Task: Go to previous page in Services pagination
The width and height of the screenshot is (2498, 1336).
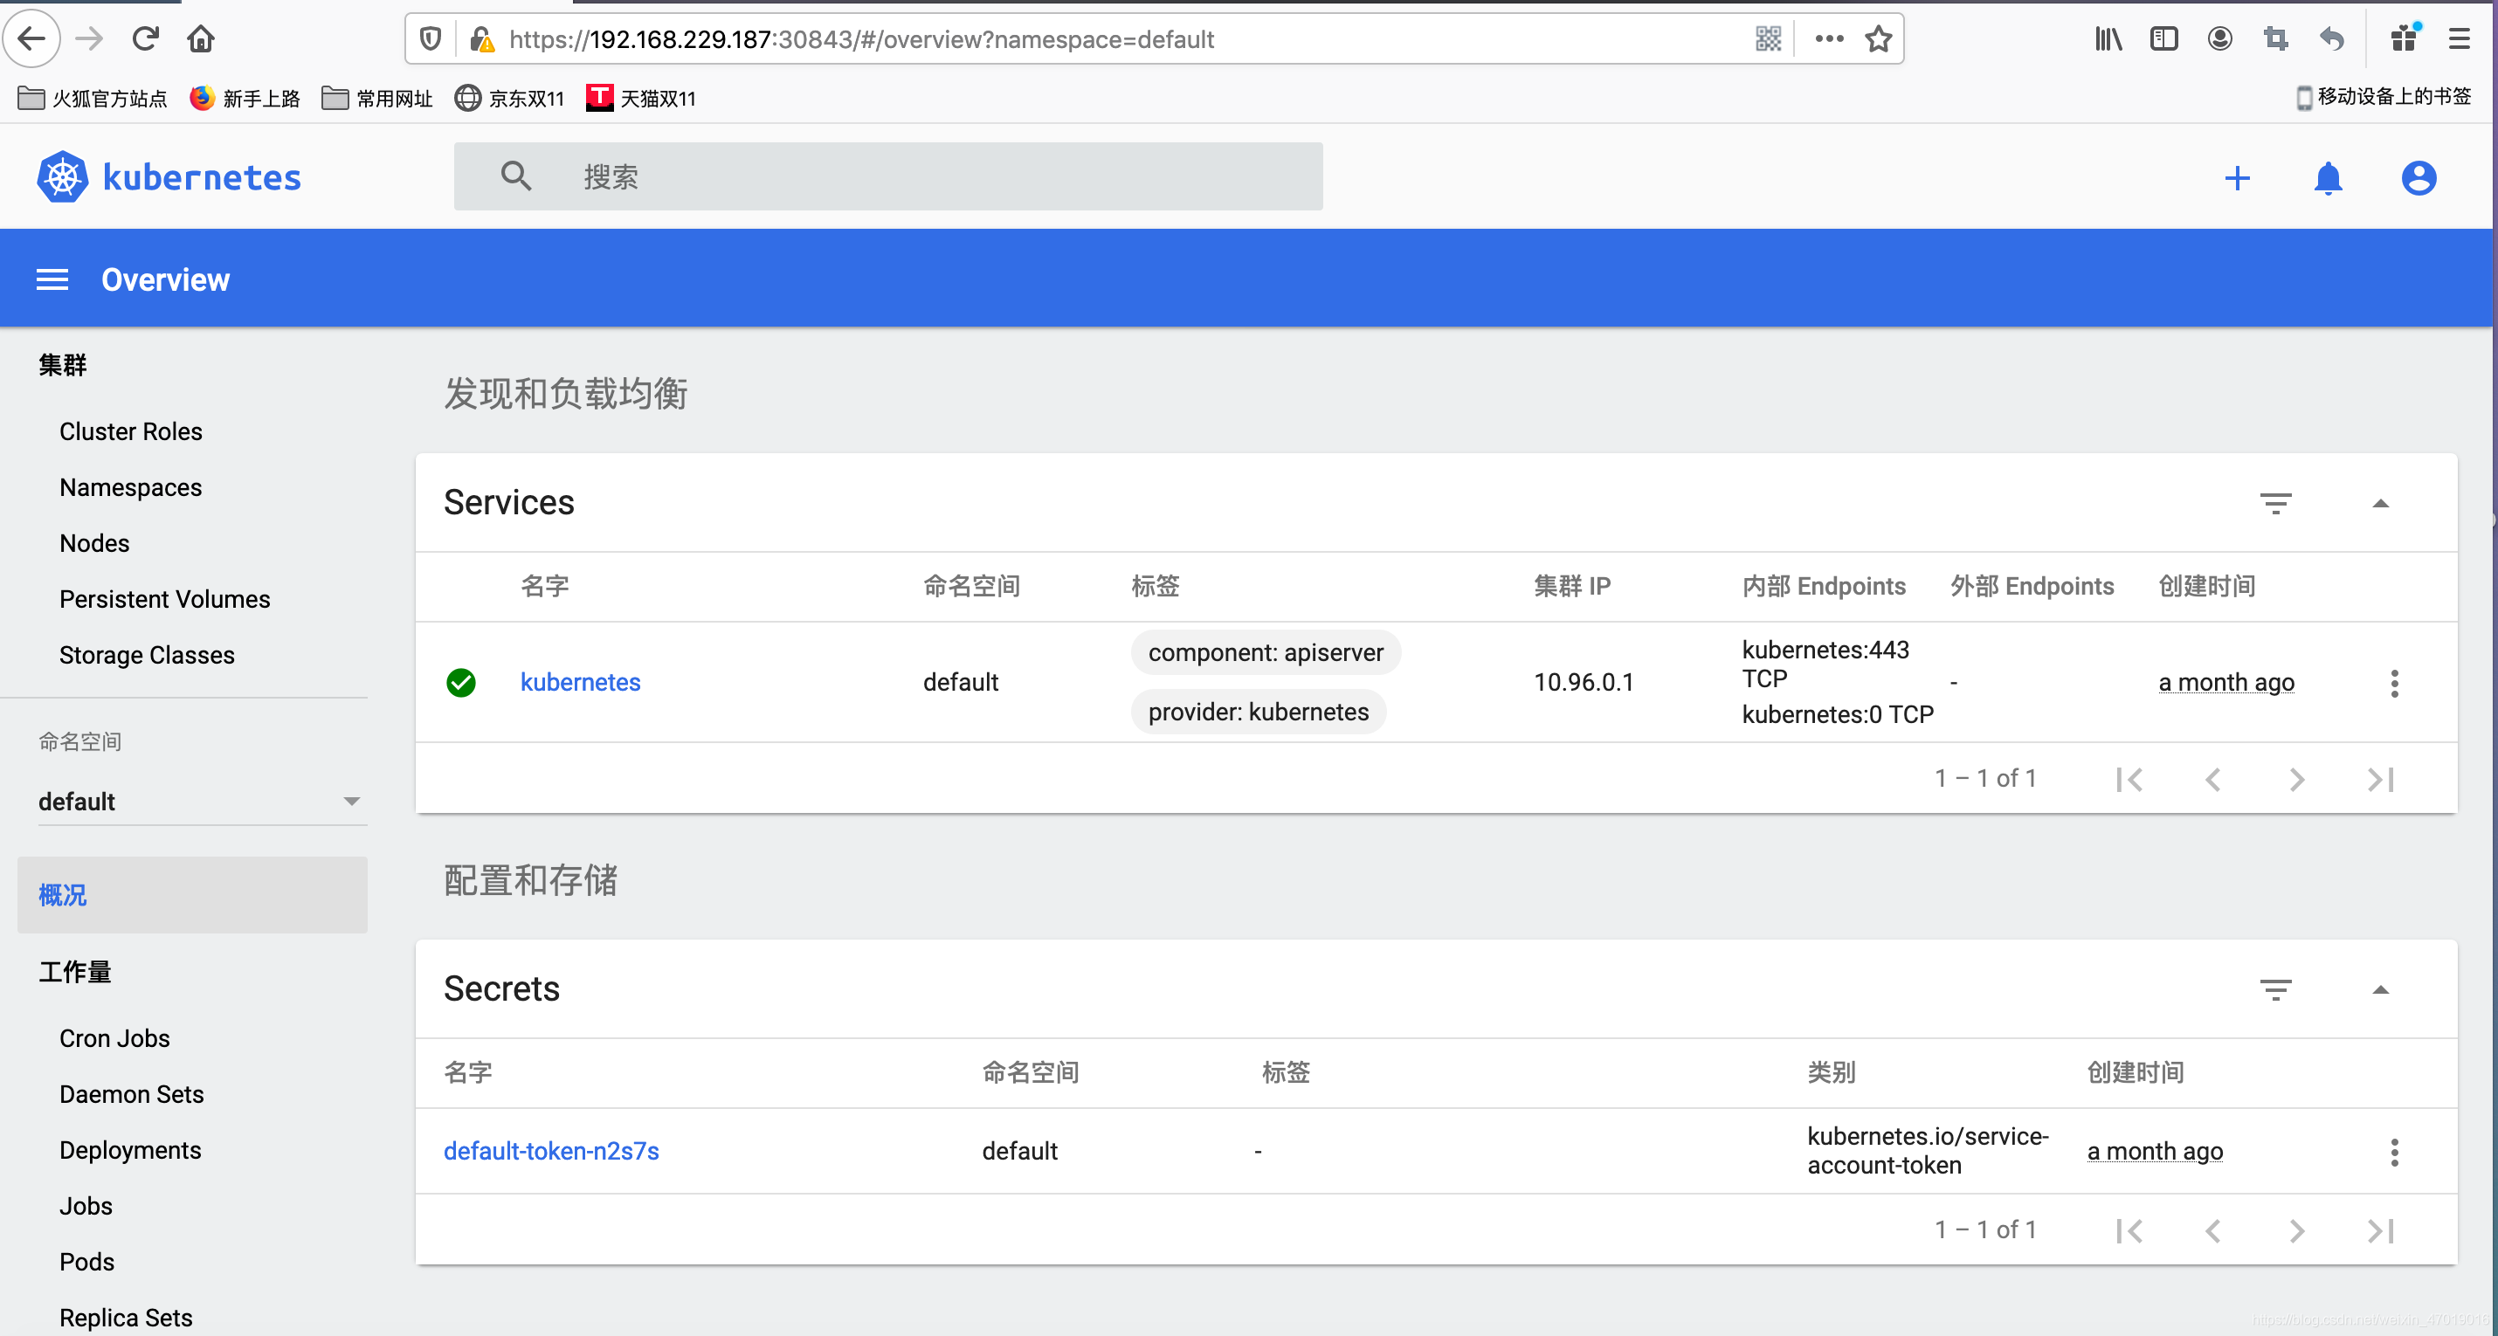Action: pyautogui.click(x=2213, y=780)
